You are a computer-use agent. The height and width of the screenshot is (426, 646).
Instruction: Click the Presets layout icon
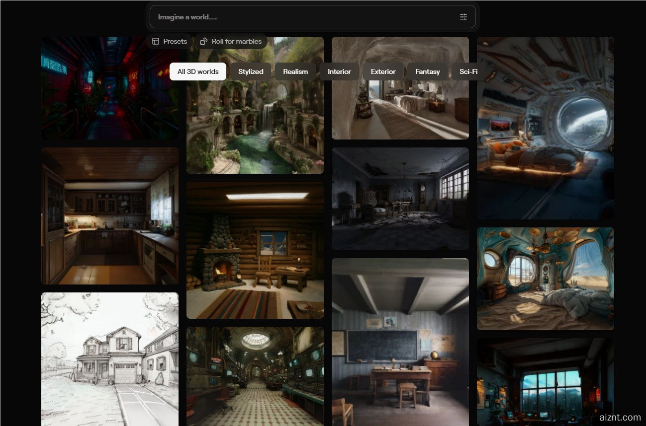coord(156,41)
